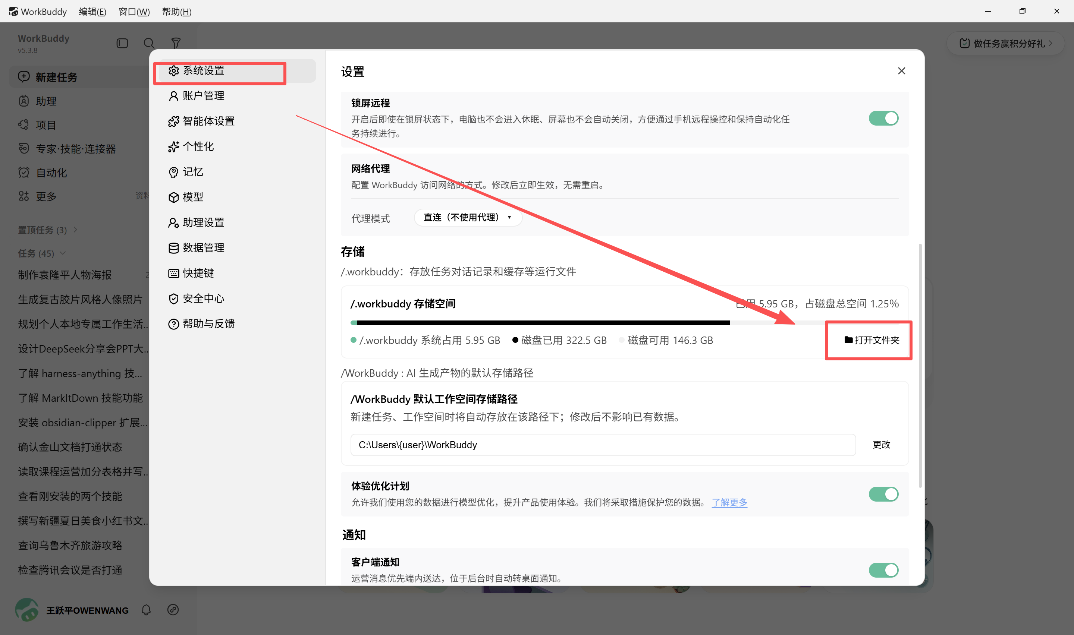
Task: Click the notification bell icon
Action: click(147, 610)
